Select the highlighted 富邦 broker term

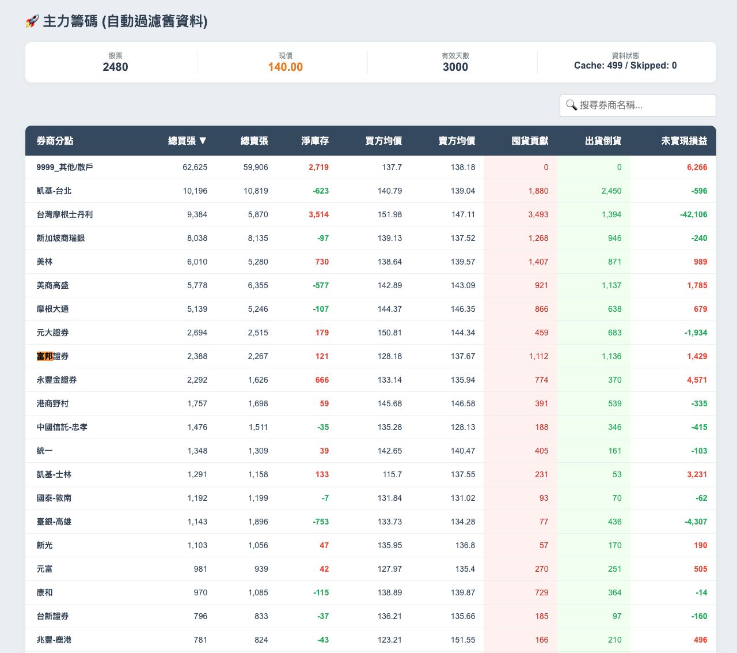pos(44,356)
